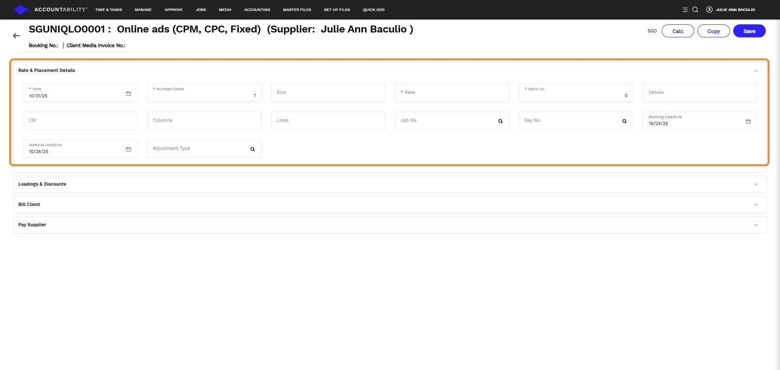Click the Client Media Invoice No. label

96,45
